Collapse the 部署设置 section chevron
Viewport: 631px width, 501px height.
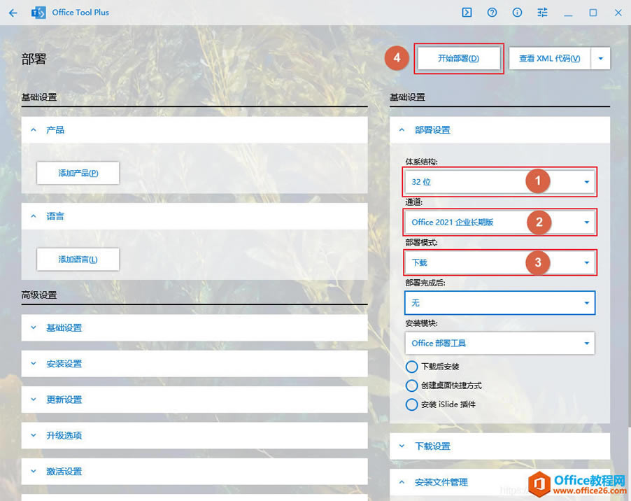(401, 129)
